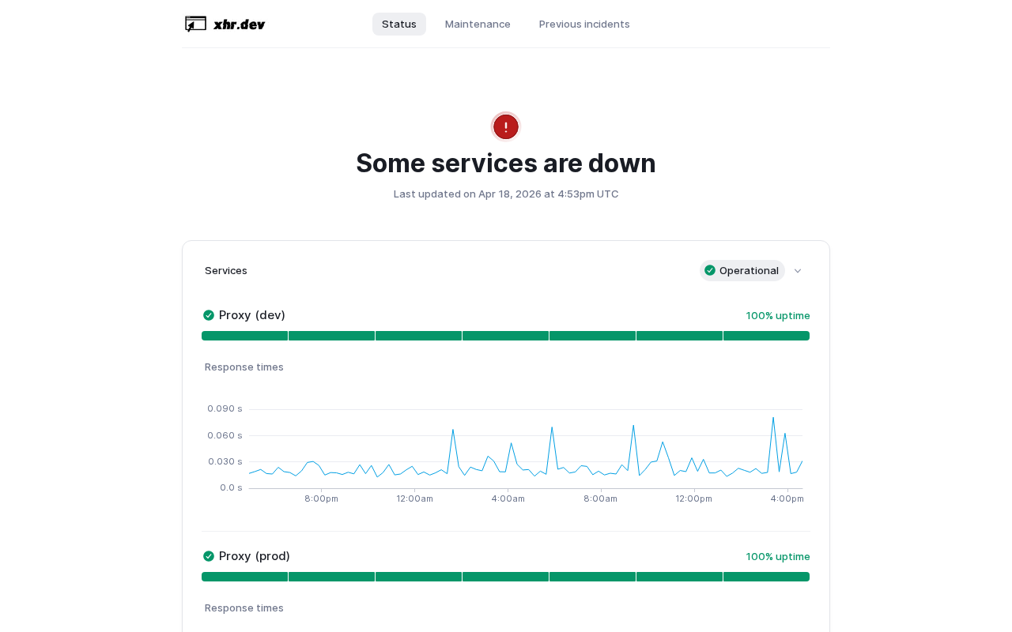The height and width of the screenshot is (632, 1012).
Task: Click the 0.0 s y-axis label
Action: pyautogui.click(x=232, y=487)
